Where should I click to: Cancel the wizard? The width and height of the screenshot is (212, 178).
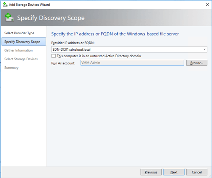click(197, 172)
